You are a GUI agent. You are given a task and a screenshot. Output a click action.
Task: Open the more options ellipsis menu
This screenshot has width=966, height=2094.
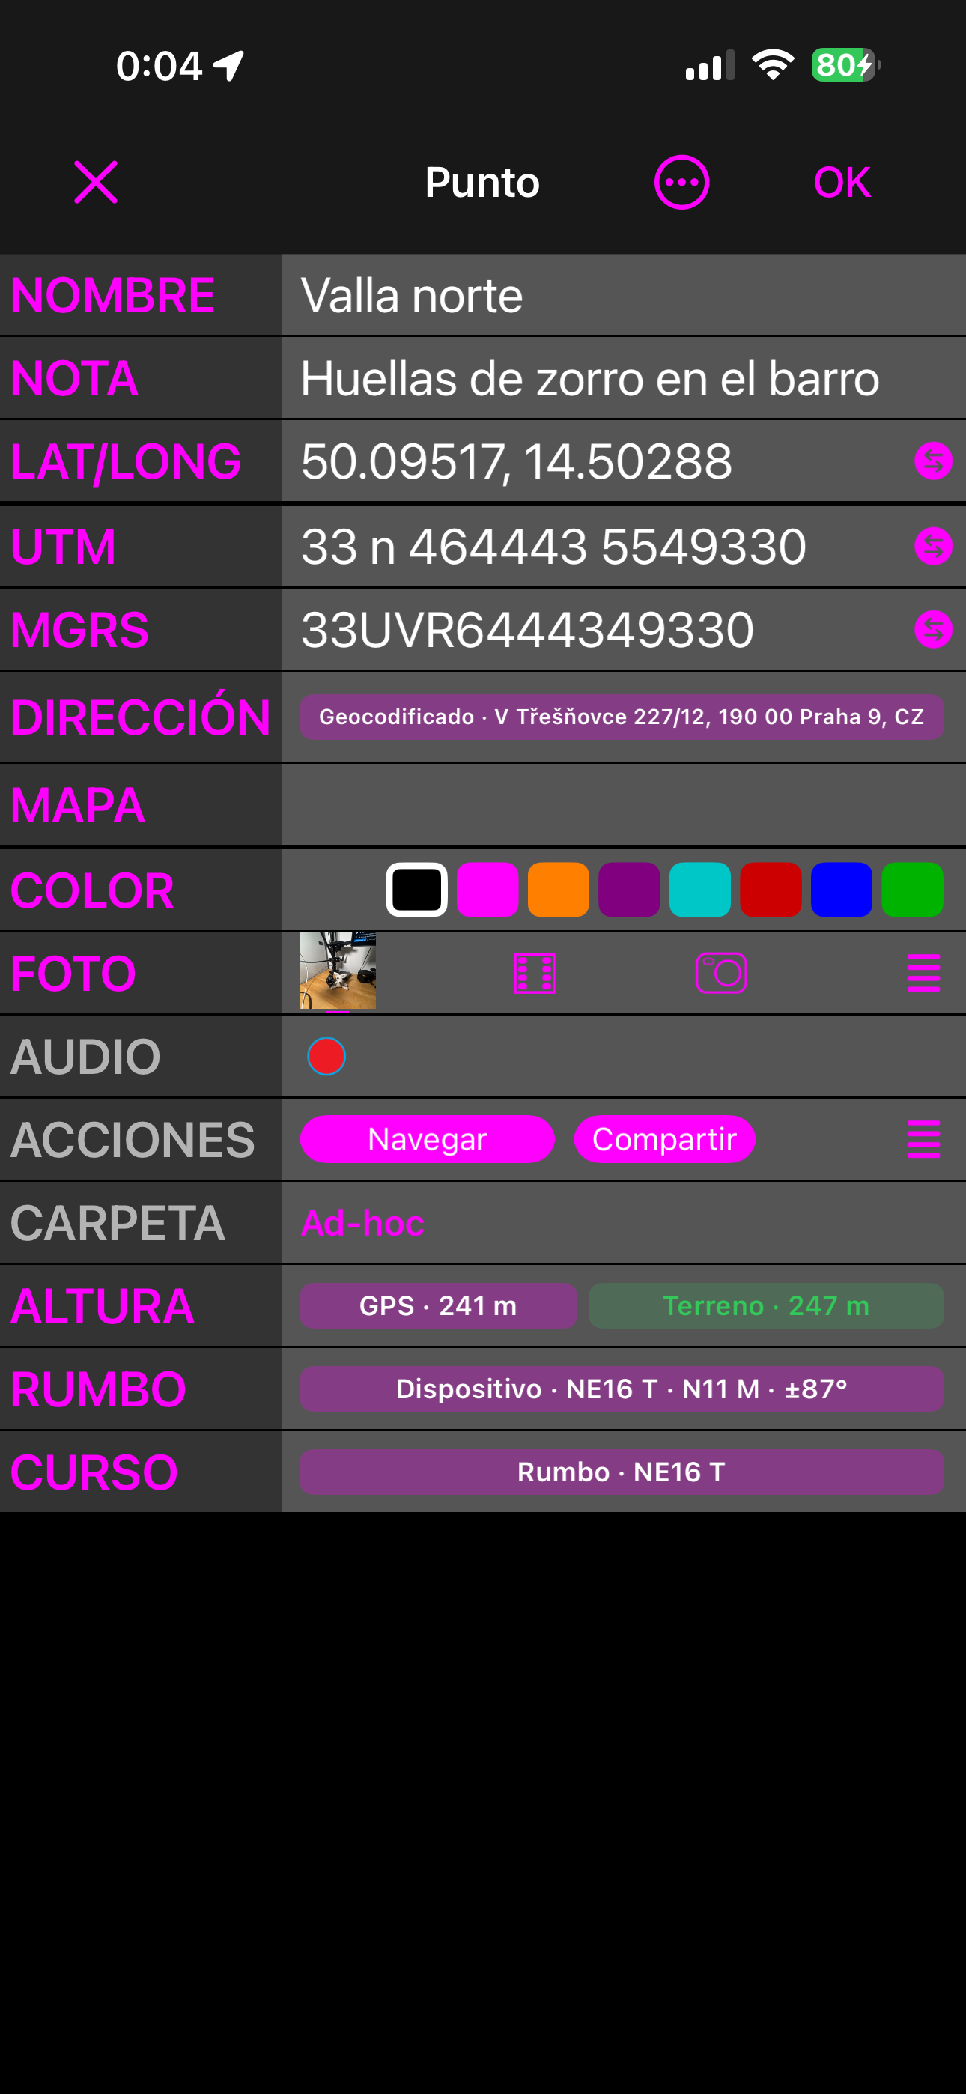click(681, 182)
